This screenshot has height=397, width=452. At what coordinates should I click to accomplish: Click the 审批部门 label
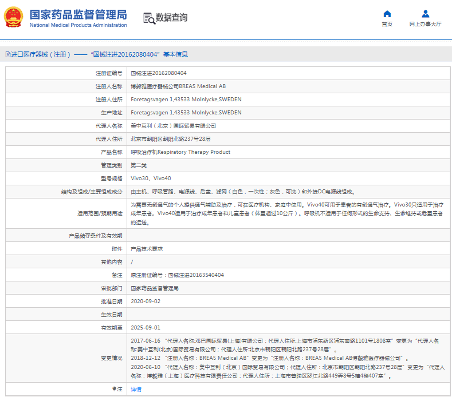point(112,288)
